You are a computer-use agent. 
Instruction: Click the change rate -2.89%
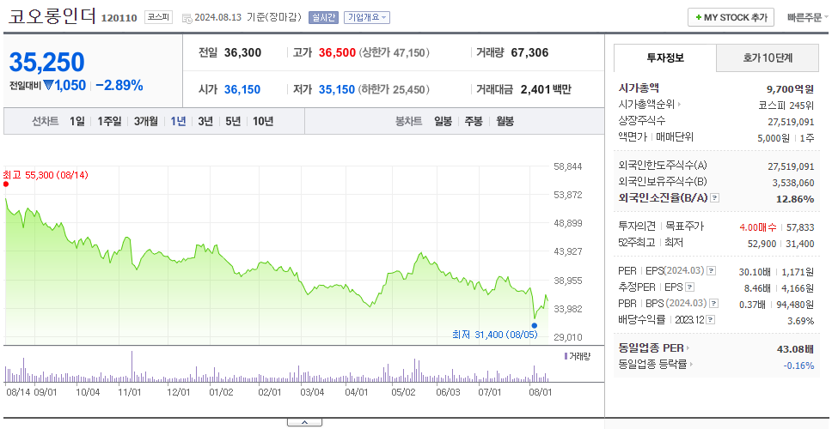click(x=119, y=85)
